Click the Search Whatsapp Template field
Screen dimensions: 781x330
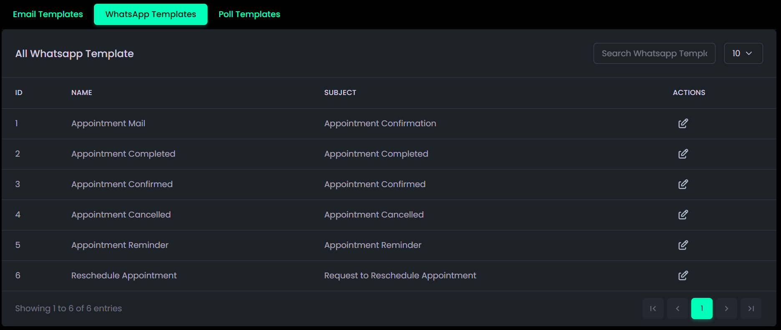point(654,53)
